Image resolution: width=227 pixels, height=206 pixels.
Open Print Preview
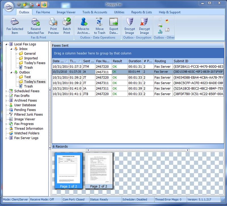tap(53, 26)
